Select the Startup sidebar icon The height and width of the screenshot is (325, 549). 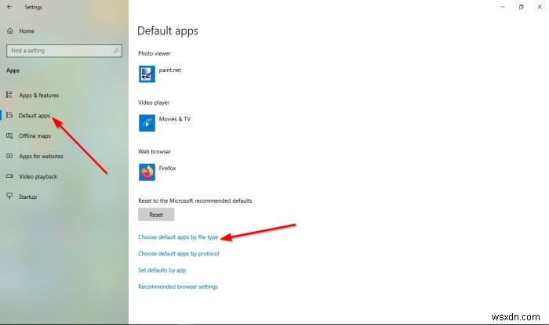click(x=9, y=196)
